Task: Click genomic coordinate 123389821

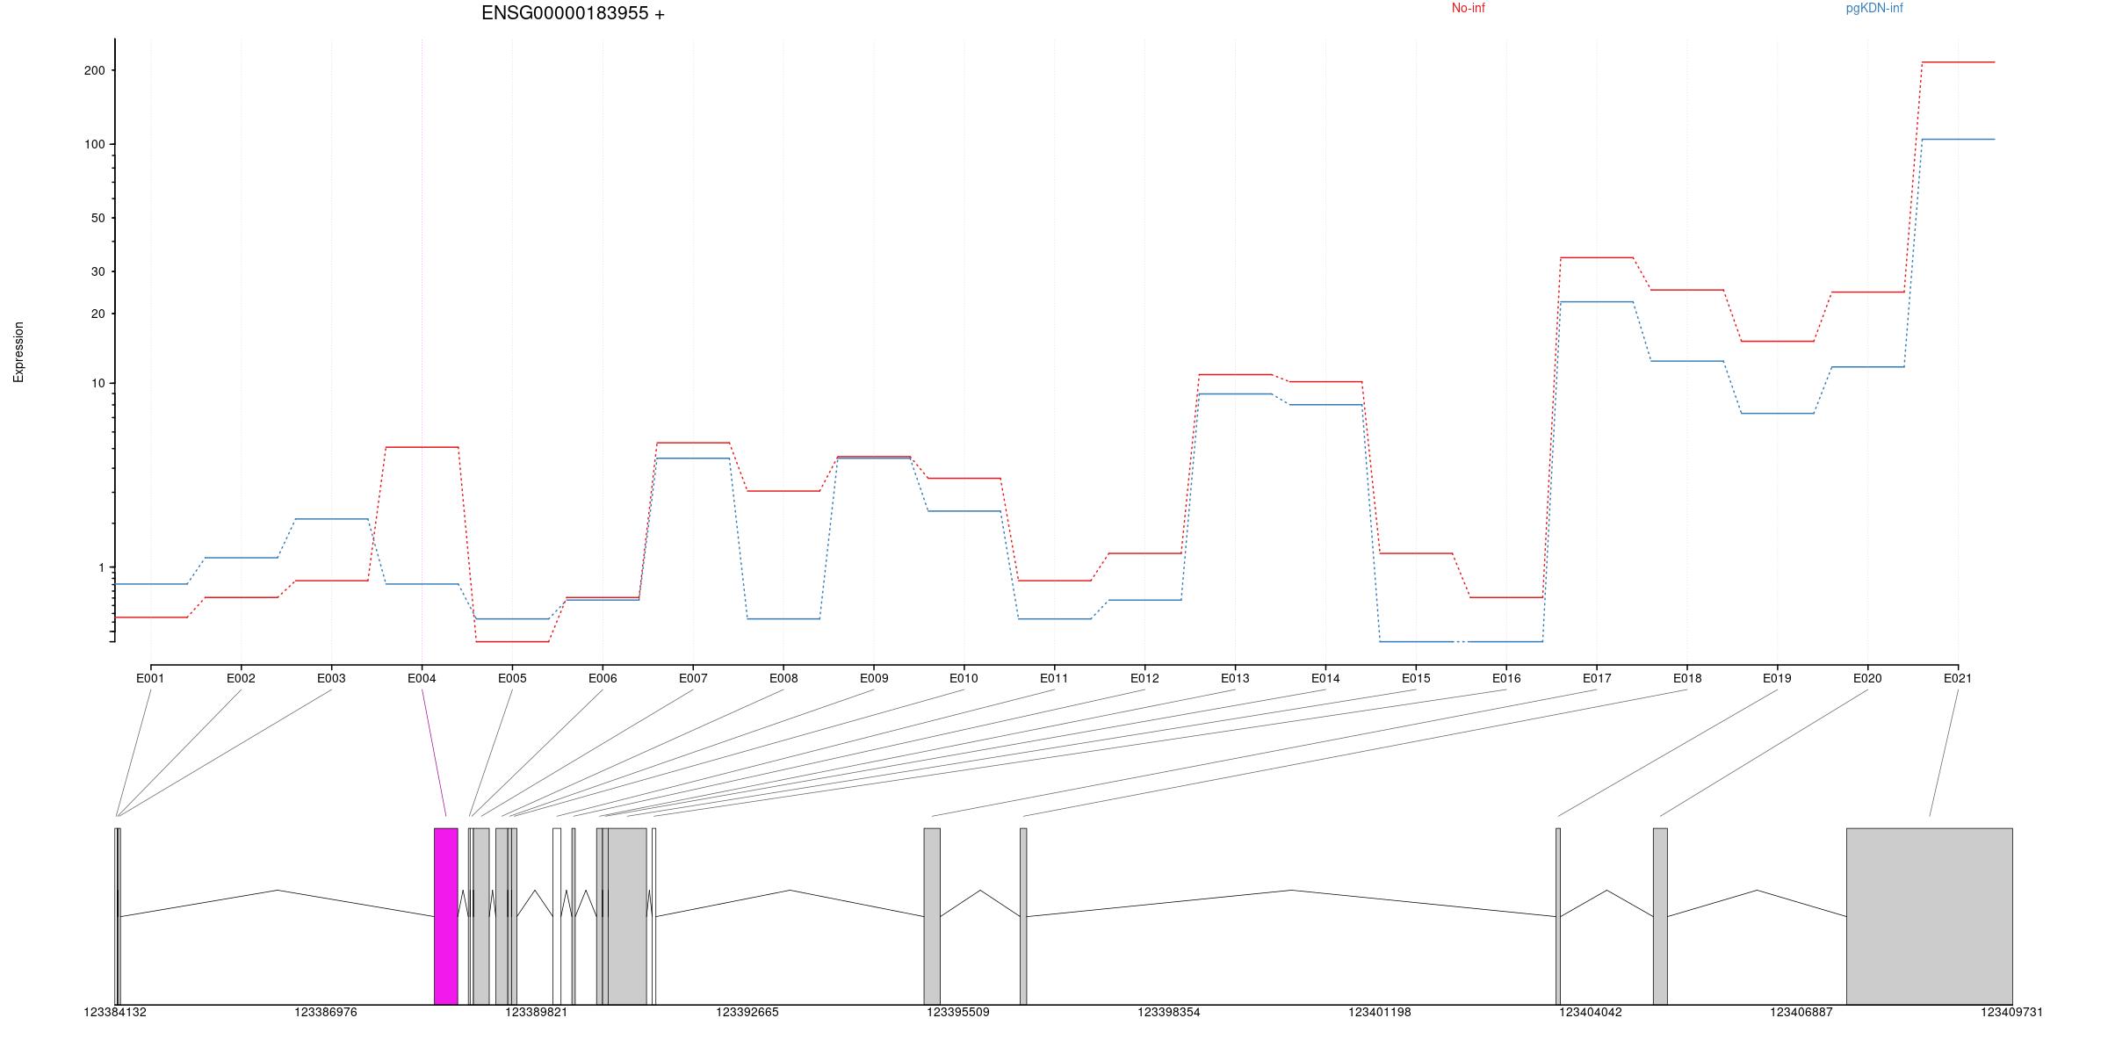Action: (x=537, y=1013)
